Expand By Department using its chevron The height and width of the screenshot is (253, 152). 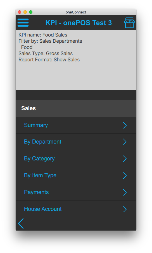pos(125,142)
